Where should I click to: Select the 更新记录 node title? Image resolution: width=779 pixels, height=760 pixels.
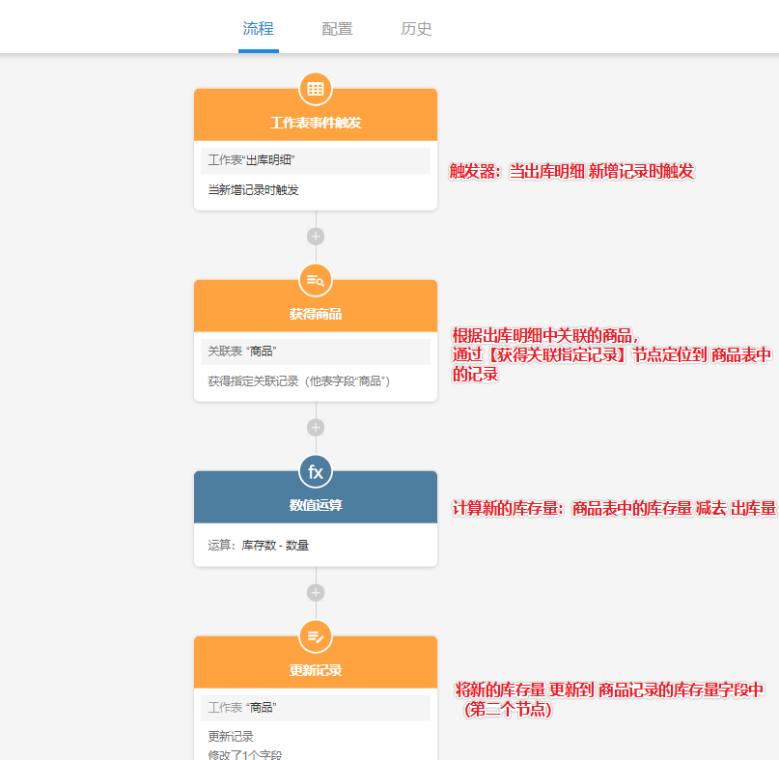click(x=316, y=670)
